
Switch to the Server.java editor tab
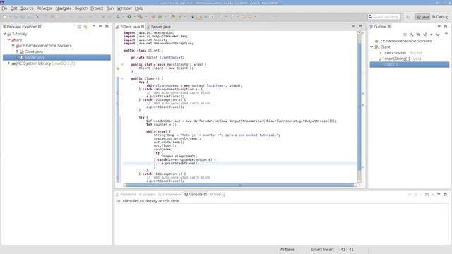tap(160, 27)
